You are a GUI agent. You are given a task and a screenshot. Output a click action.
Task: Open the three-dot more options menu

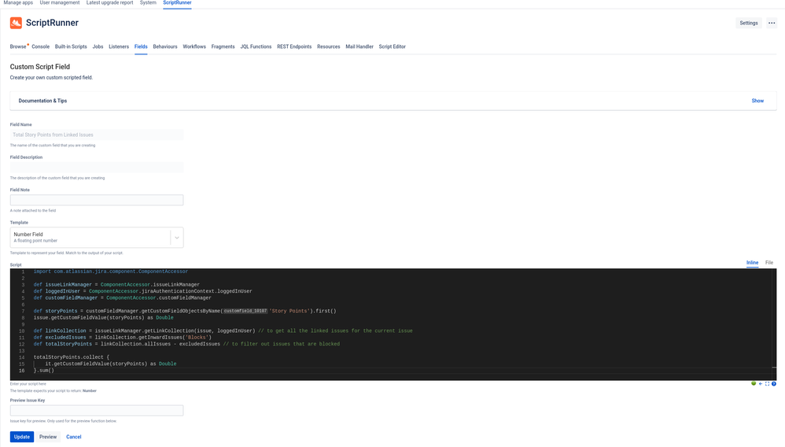click(772, 23)
